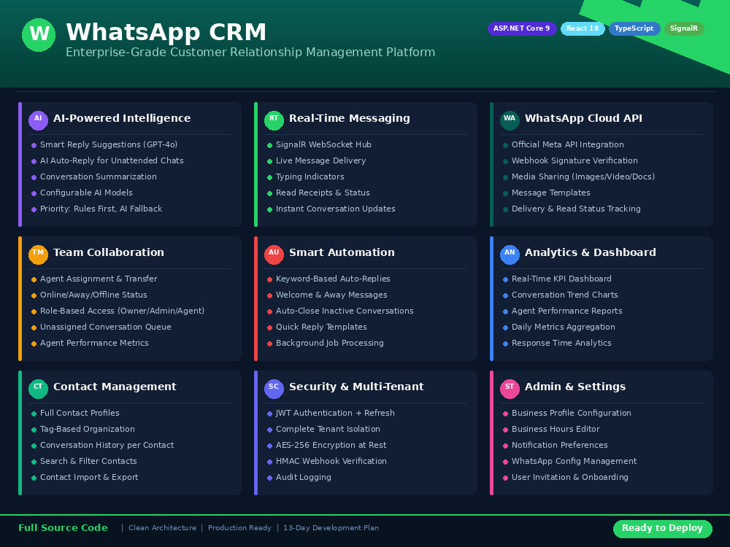Screen dimensions: 730x547
Task: Click the WhatsApp CRM title
Action: (166, 32)
